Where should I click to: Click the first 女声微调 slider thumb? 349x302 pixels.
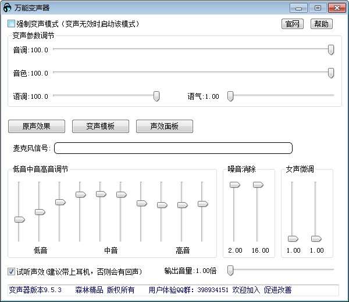[x=293, y=239]
